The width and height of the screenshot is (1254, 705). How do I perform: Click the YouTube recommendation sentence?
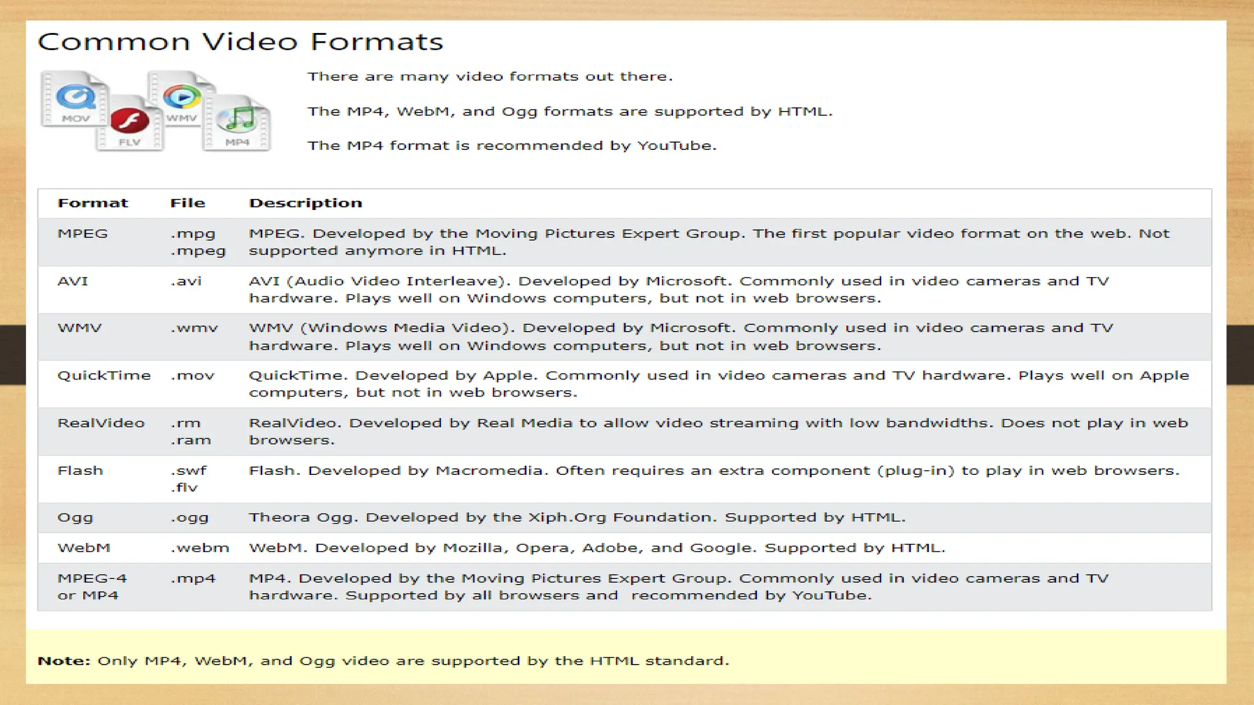511,146
